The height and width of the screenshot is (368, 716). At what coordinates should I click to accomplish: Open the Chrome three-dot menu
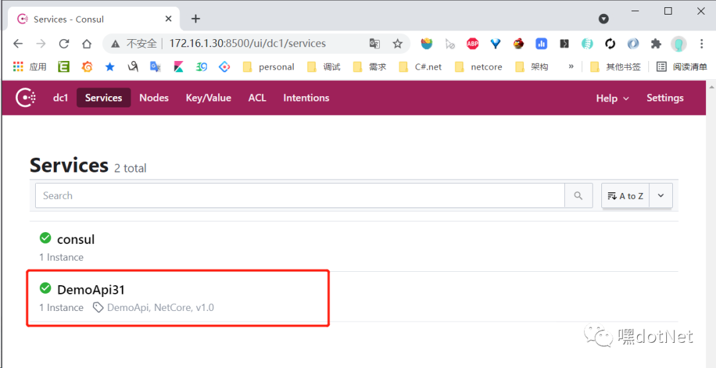click(702, 43)
